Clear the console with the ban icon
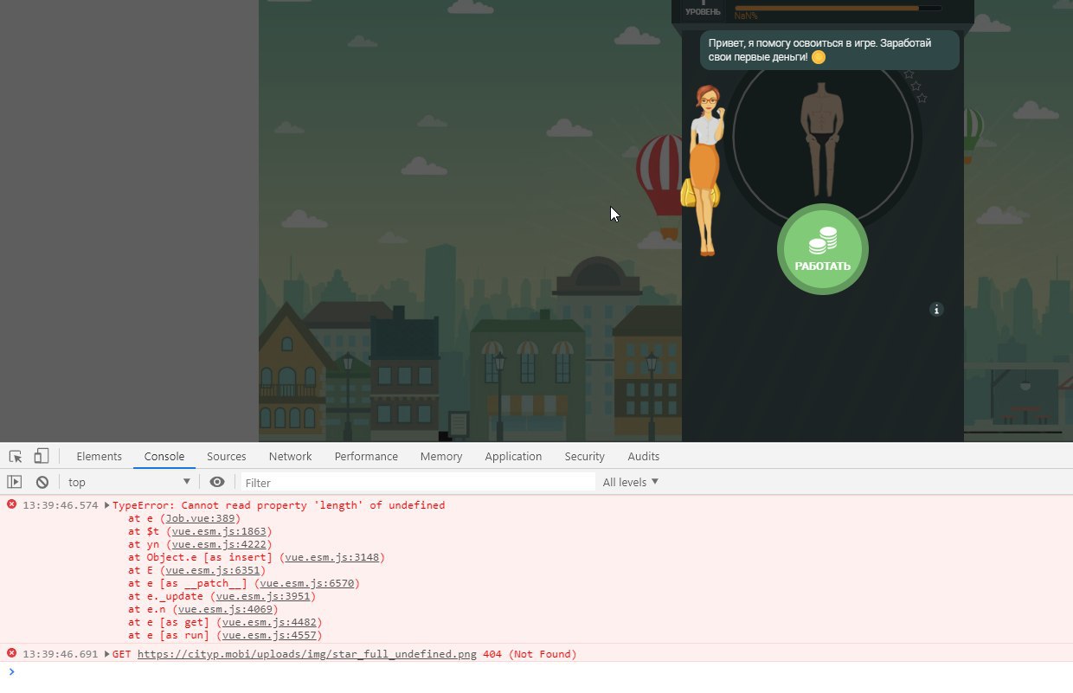The image size is (1073, 693). click(x=42, y=482)
